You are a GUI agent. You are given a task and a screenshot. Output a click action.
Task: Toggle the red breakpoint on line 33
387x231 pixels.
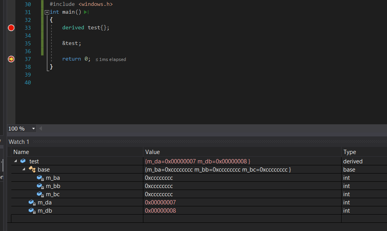point(11,28)
